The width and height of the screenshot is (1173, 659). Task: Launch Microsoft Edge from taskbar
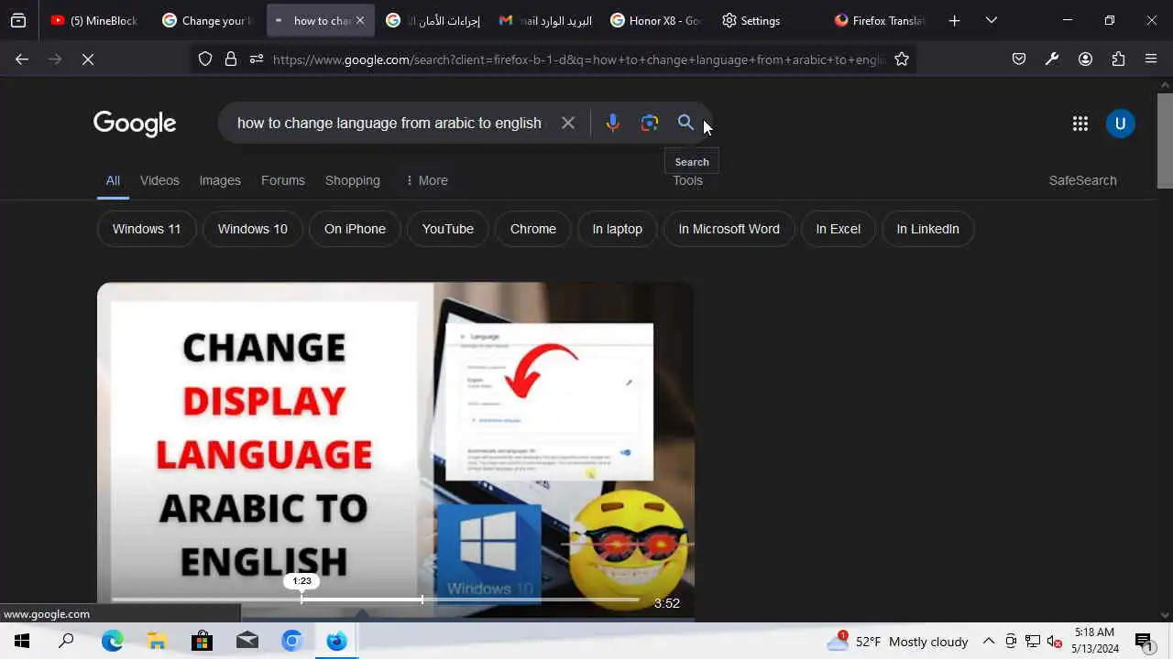(x=112, y=642)
